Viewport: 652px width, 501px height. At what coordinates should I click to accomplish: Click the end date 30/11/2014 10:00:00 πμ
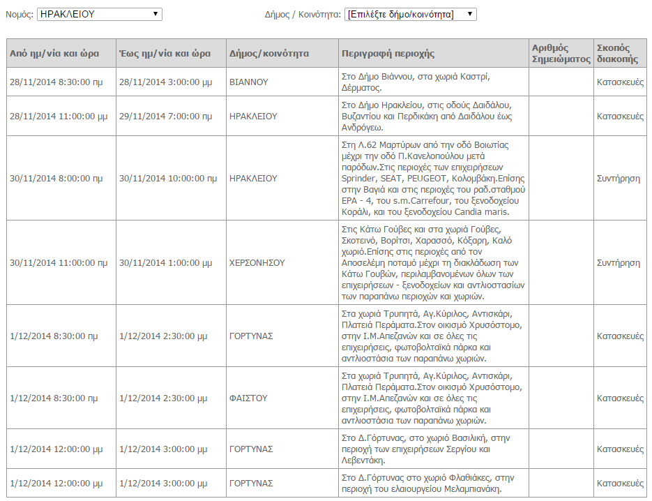point(168,179)
